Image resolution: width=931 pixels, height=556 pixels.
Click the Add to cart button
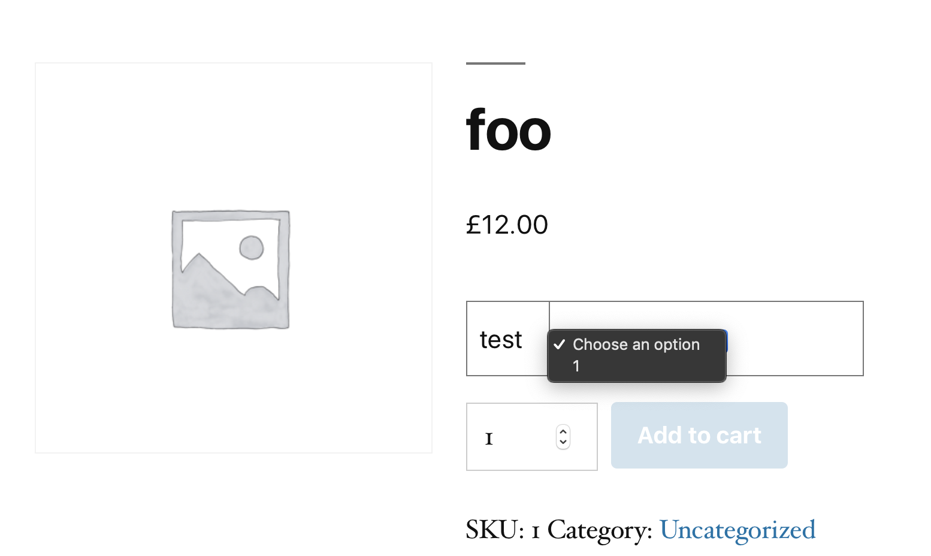click(x=699, y=435)
